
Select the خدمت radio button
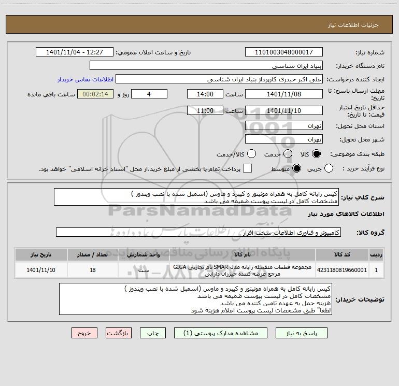[x=288, y=154]
